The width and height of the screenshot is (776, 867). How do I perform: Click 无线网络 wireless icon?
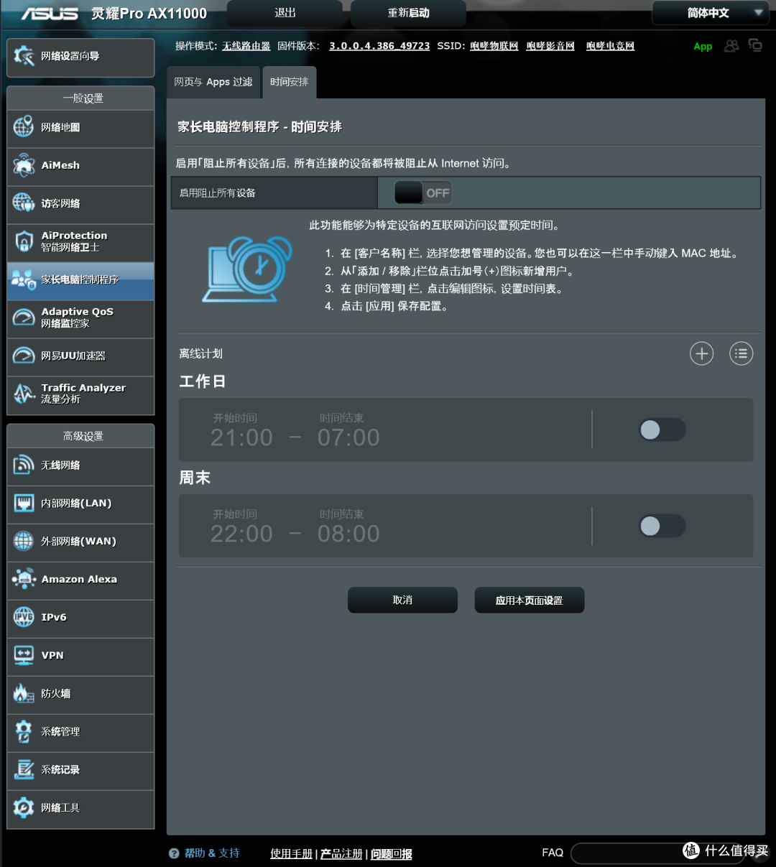[24, 465]
